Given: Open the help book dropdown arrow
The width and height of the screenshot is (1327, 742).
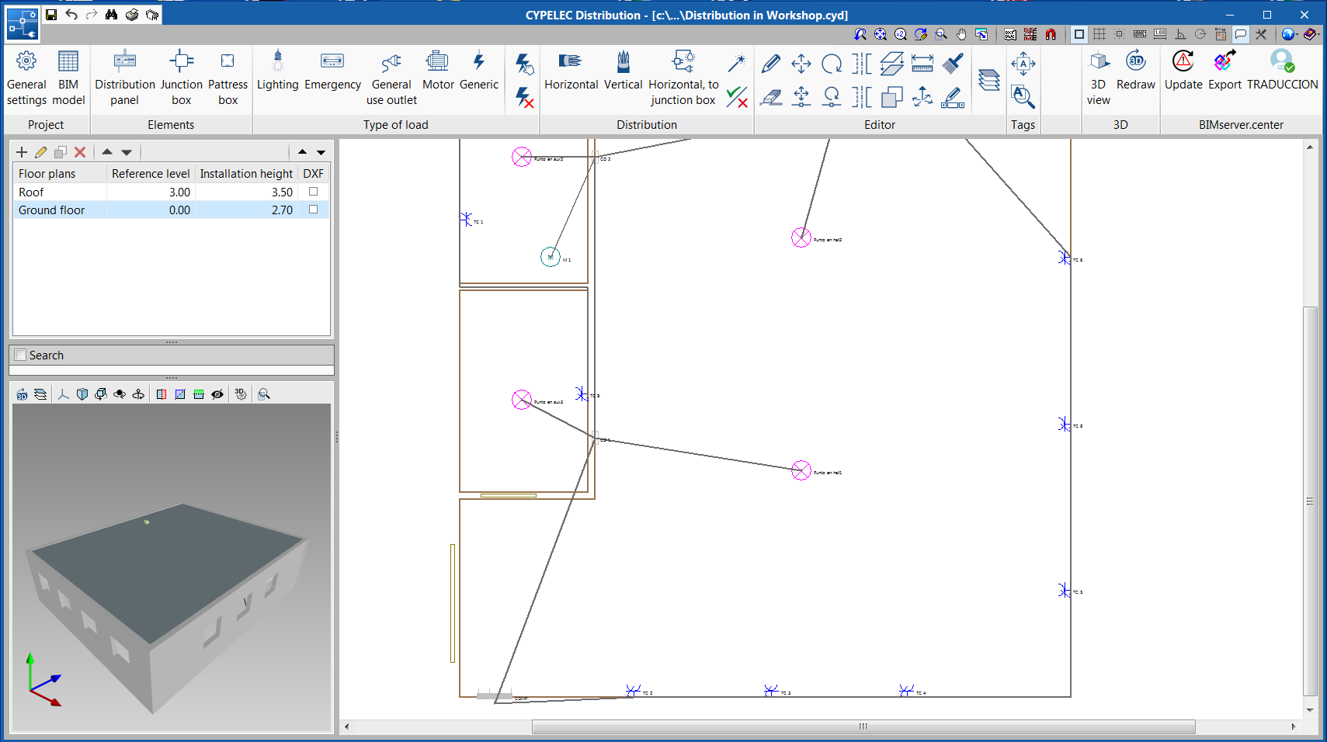Looking at the screenshot, I should click(1319, 34).
